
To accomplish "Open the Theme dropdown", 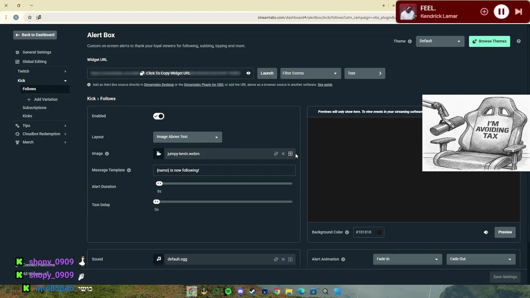I will [440, 41].
